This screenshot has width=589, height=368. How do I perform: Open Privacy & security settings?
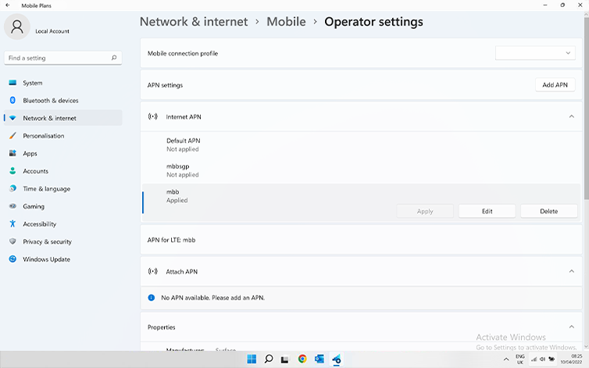(x=47, y=242)
